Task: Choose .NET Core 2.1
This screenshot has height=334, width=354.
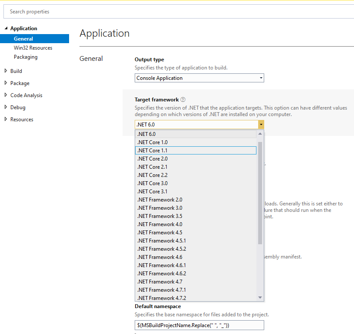Action: point(196,167)
